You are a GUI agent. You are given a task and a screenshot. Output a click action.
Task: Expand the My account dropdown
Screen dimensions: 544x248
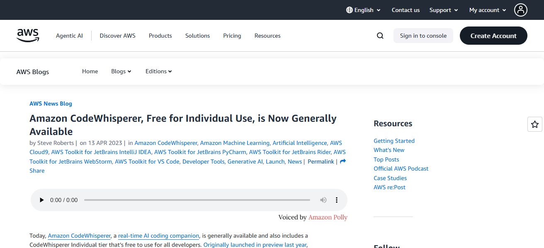click(x=488, y=10)
